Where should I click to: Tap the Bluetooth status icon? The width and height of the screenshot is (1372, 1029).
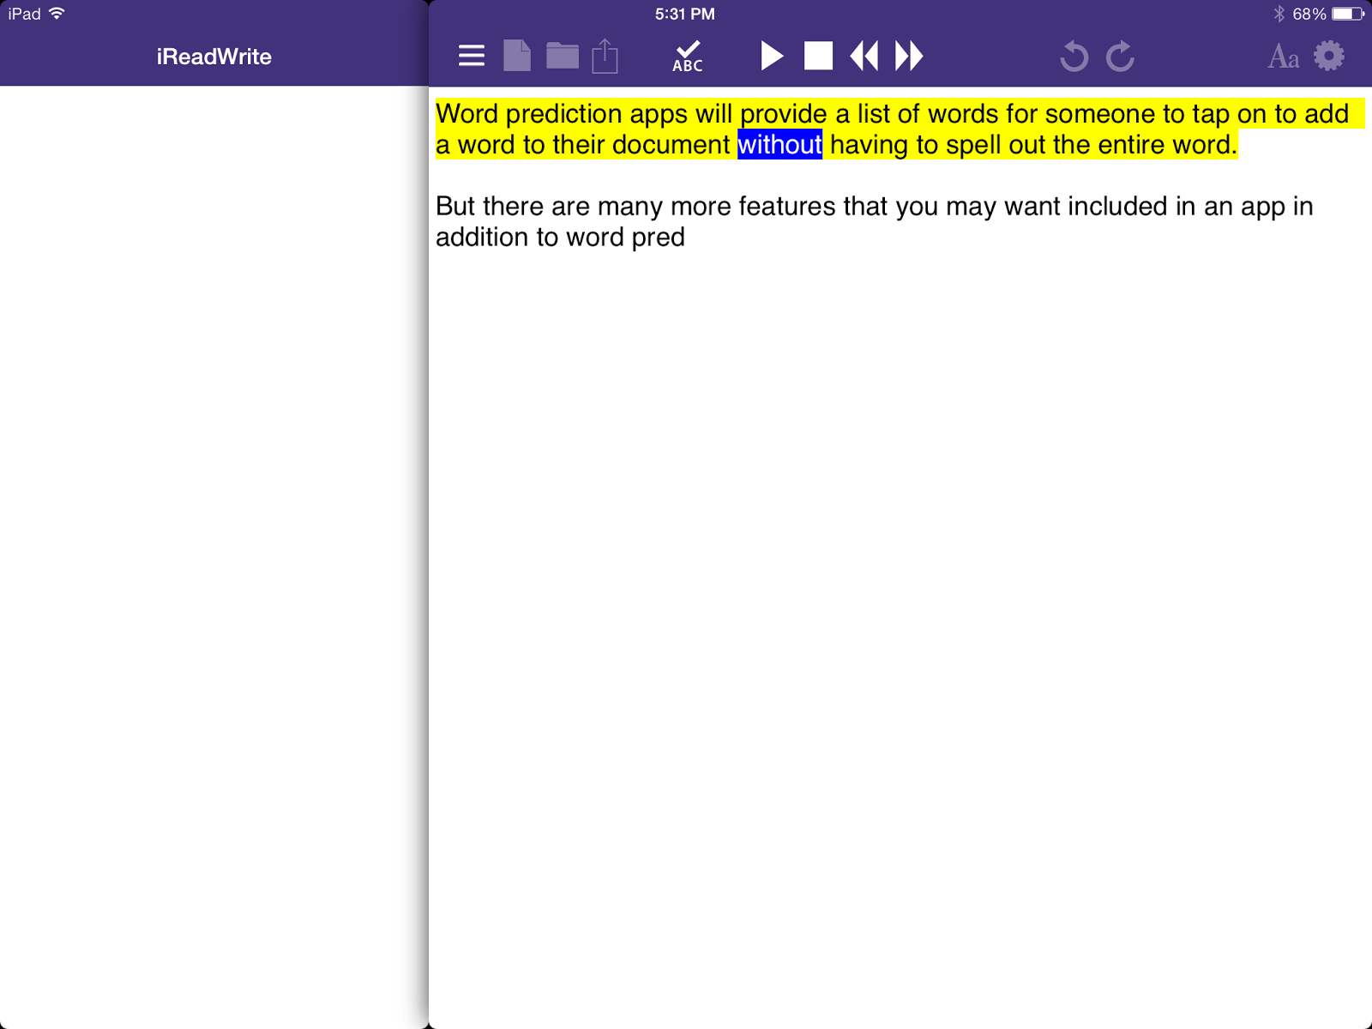pyautogui.click(x=1279, y=14)
